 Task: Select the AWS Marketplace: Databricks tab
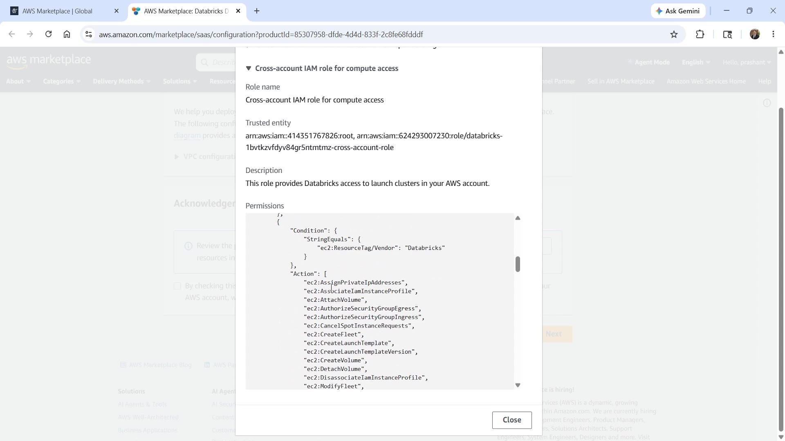click(187, 11)
